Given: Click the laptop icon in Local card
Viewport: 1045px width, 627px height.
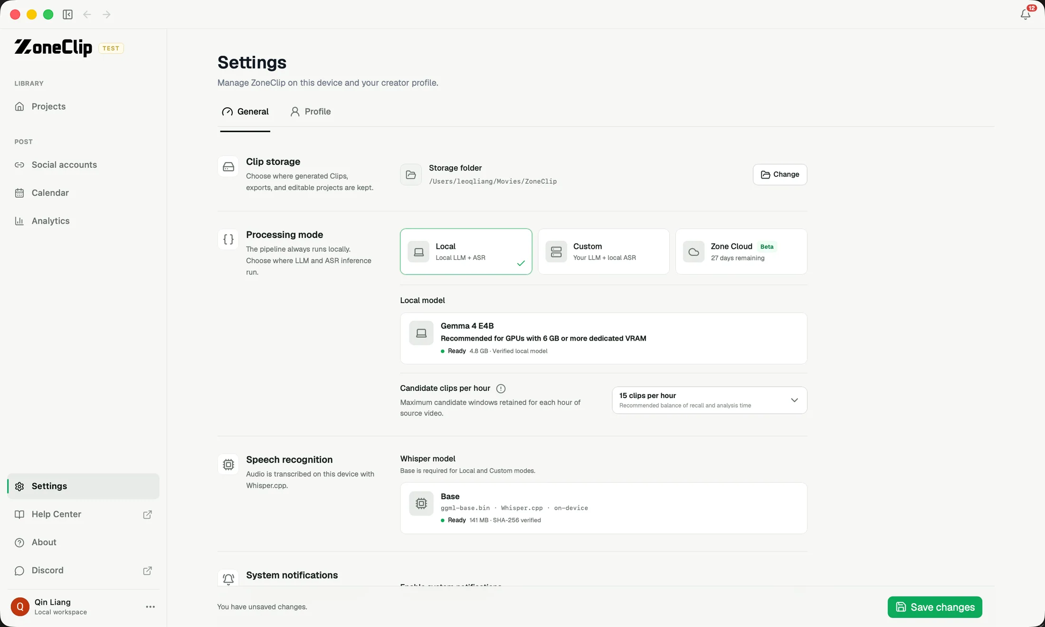Looking at the screenshot, I should pos(418,252).
